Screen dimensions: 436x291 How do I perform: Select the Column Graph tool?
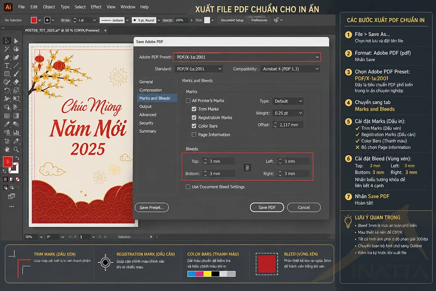click(16, 133)
